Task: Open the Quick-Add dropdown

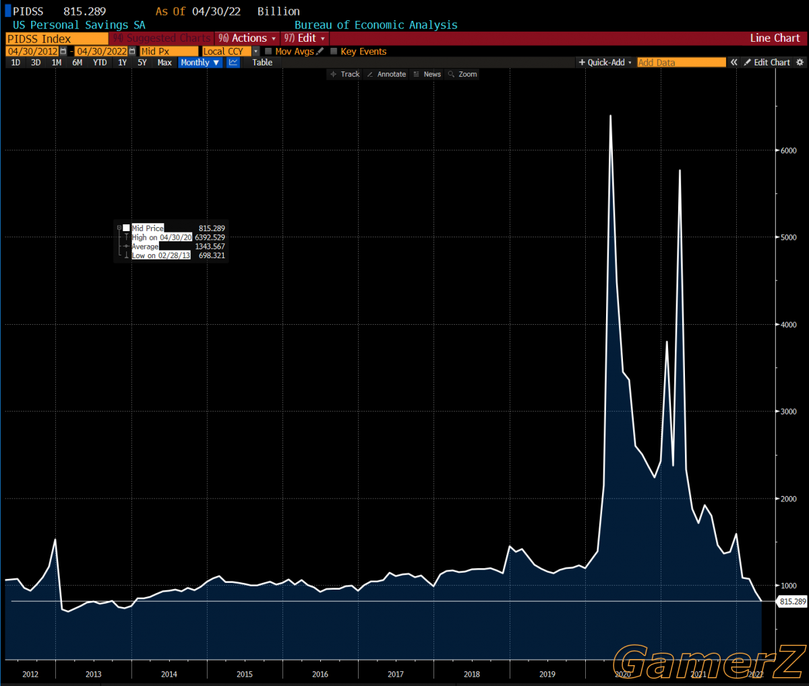Action: [605, 63]
